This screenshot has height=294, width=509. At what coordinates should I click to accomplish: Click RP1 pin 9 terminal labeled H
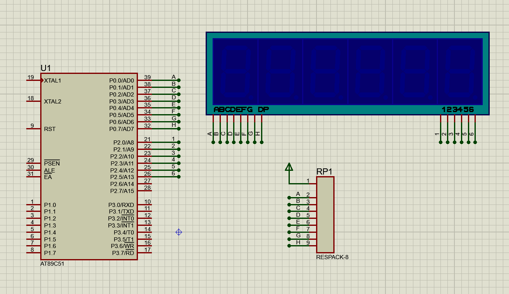(x=289, y=246)
